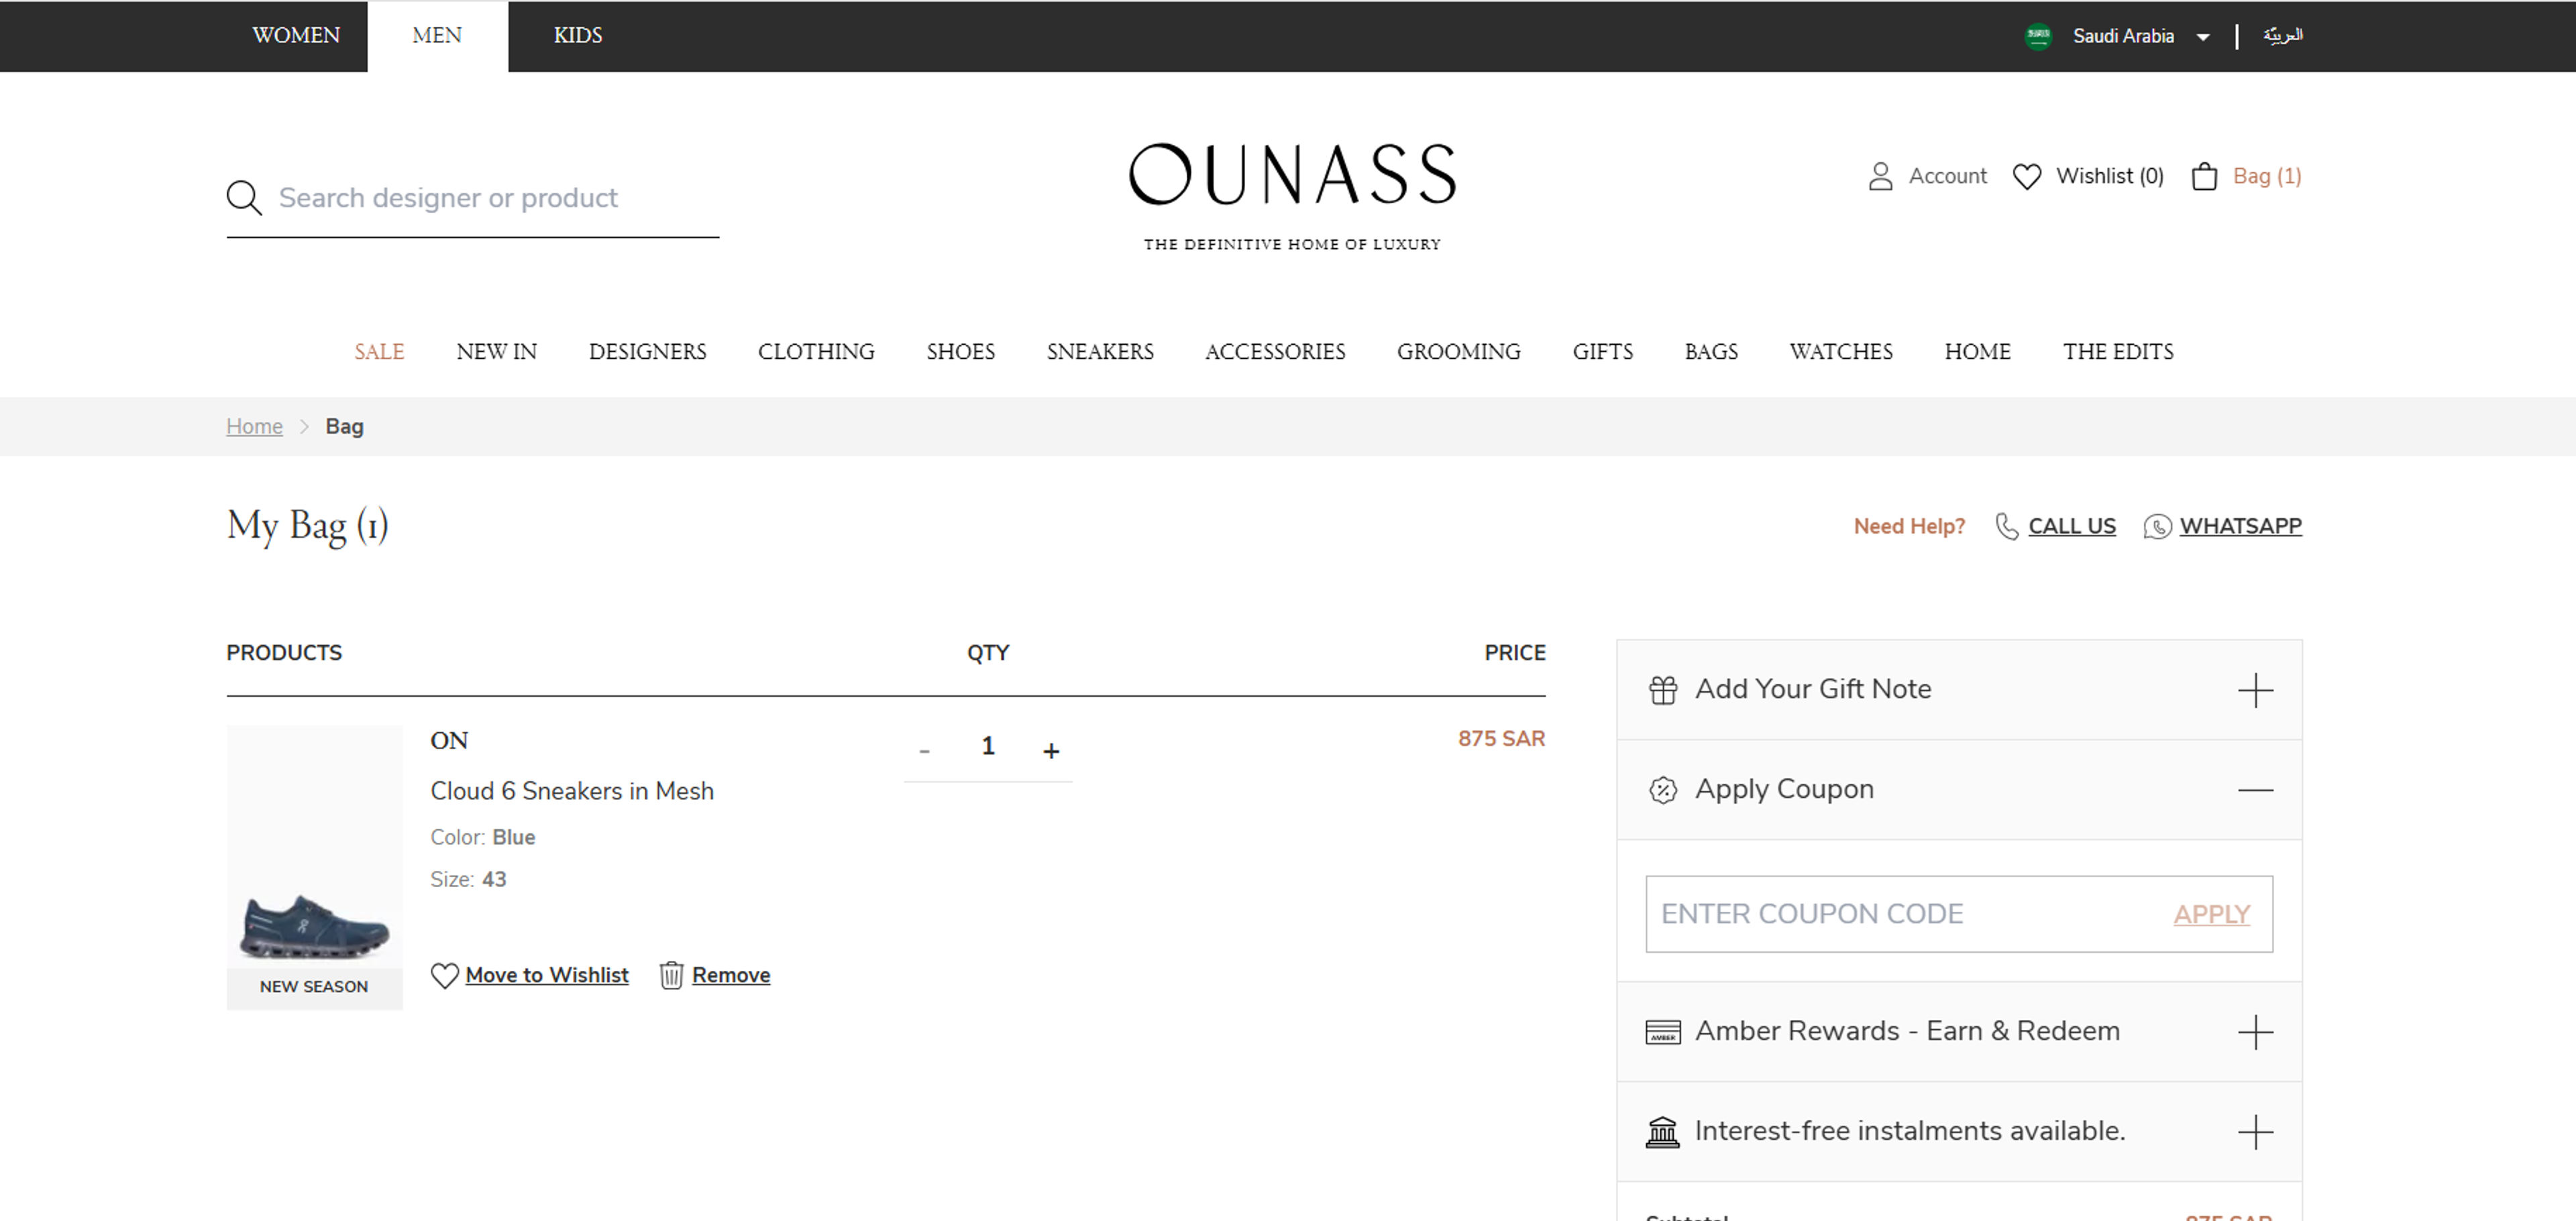The image size is (2576, 1221).
Task: Decrease quantity with the minus button
Action: click(x=925, y=750)
